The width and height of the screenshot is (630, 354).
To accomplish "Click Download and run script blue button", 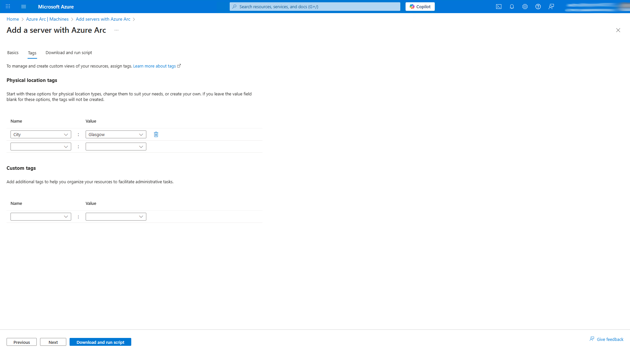I will [100, 342].
